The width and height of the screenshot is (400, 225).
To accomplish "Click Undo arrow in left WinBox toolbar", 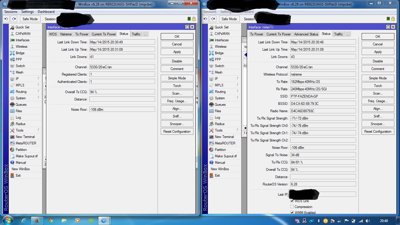I will 6,19.
